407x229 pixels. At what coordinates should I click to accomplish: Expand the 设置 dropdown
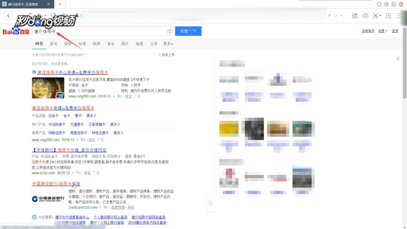click(383, 31)
